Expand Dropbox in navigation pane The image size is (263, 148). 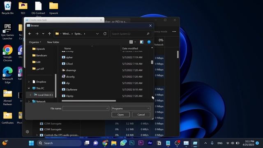click(29, 82)
